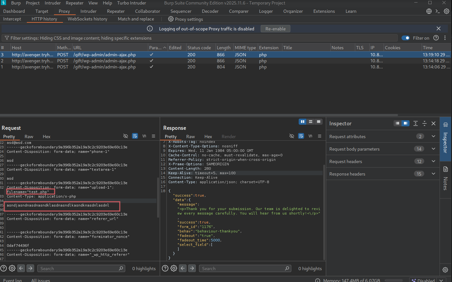Click the Request panel's line wrap icon
This screenshot has width=452, height=282.
click(135, 136)
